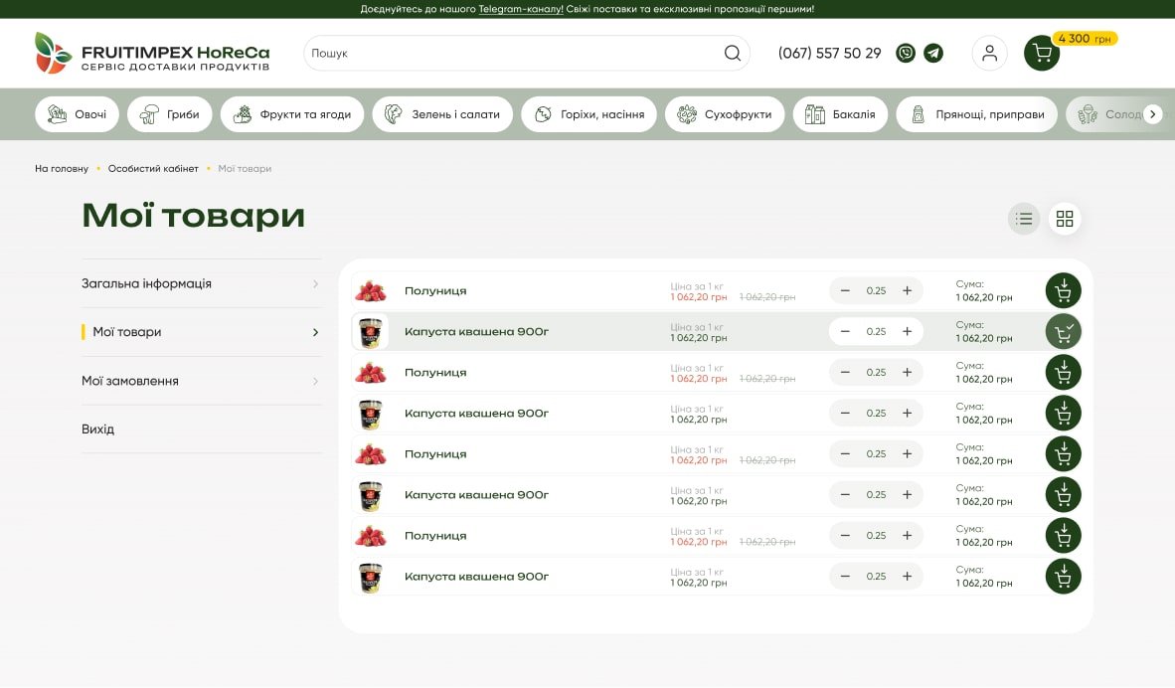The image size is (1175, 688).
Task: Click into the Пошук search field
Action: pos(512,54)
